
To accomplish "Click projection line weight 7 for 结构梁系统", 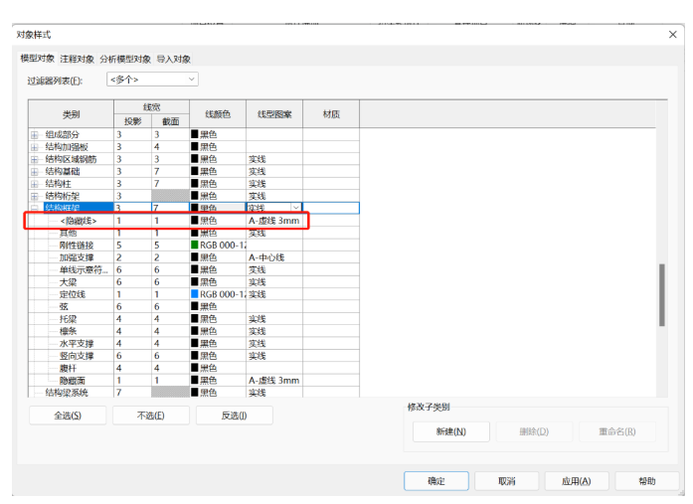I will click(119, 393).
